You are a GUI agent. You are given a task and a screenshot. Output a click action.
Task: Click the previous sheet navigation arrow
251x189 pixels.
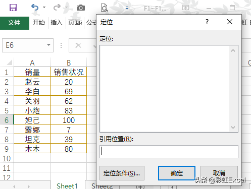click(14, 186)
